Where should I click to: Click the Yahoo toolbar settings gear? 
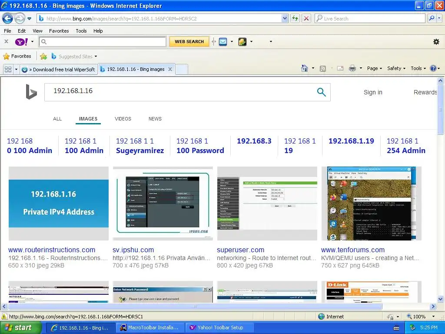pos(436,42)
